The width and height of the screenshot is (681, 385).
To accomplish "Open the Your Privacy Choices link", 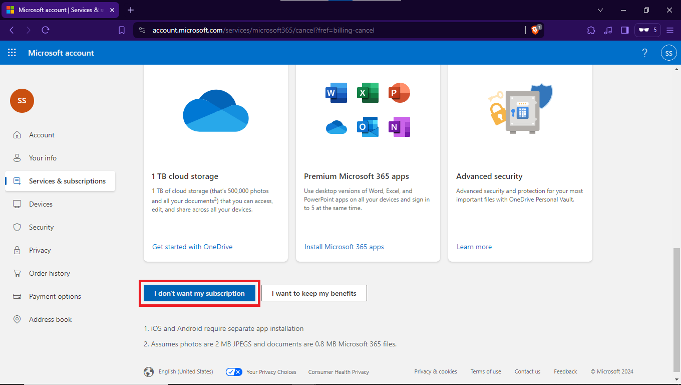I will (x=271, y=372).
